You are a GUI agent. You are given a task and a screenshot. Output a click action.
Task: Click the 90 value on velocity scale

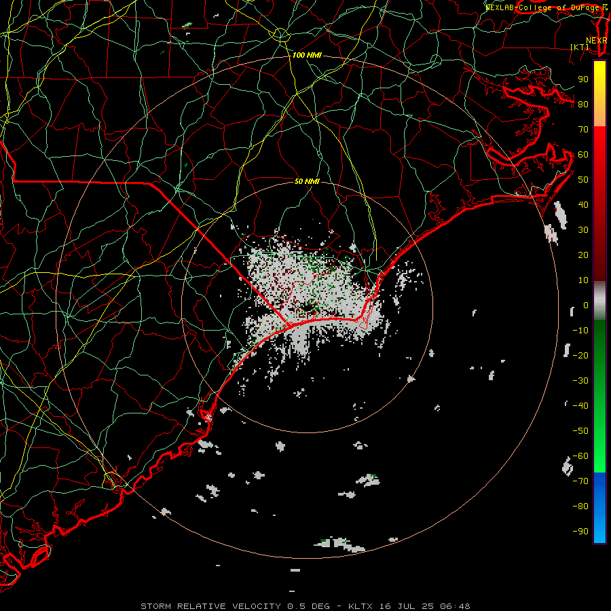583,79
